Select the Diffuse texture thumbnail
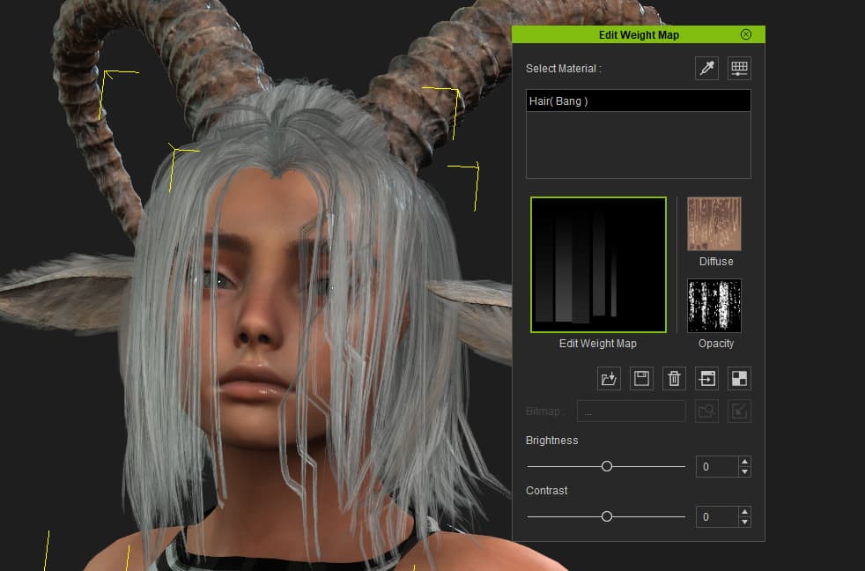Image resolution: width=865 pixels, height=571 pixels. tap(713, 224)
